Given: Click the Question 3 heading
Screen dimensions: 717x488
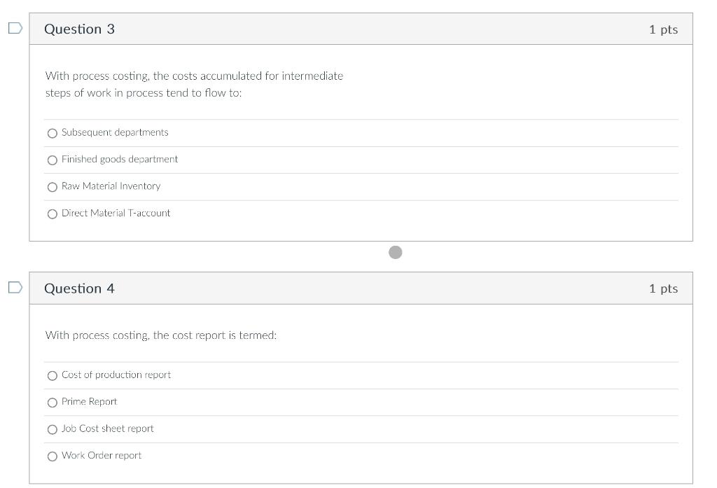Looking at the screenshot, I should point(79,29).
